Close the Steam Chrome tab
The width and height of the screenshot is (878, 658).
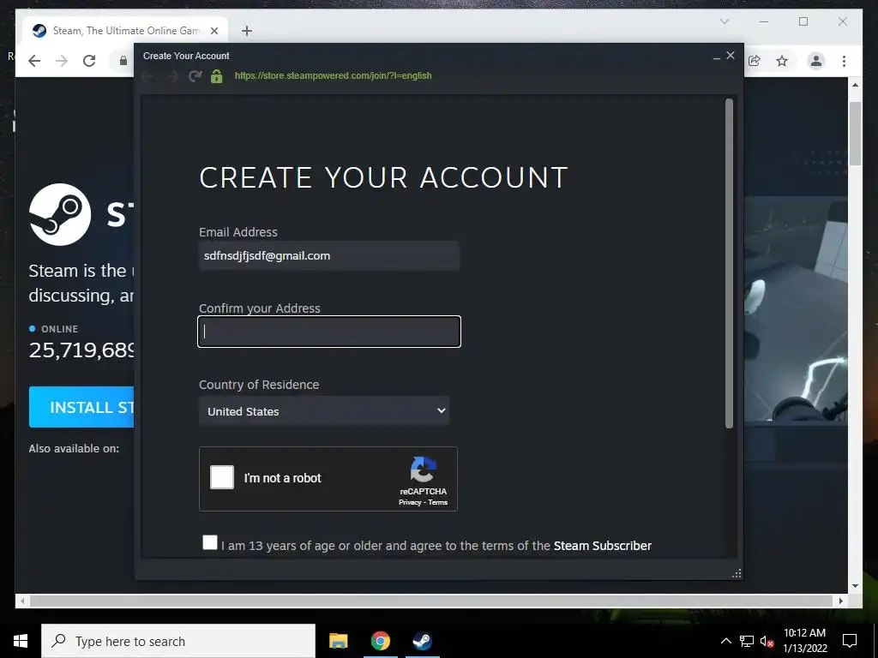tap(213, 31)
